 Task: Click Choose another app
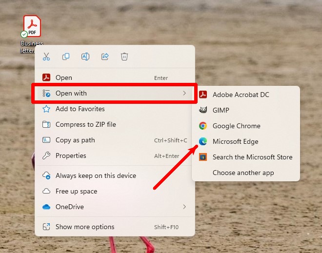[x=246, y=173]
